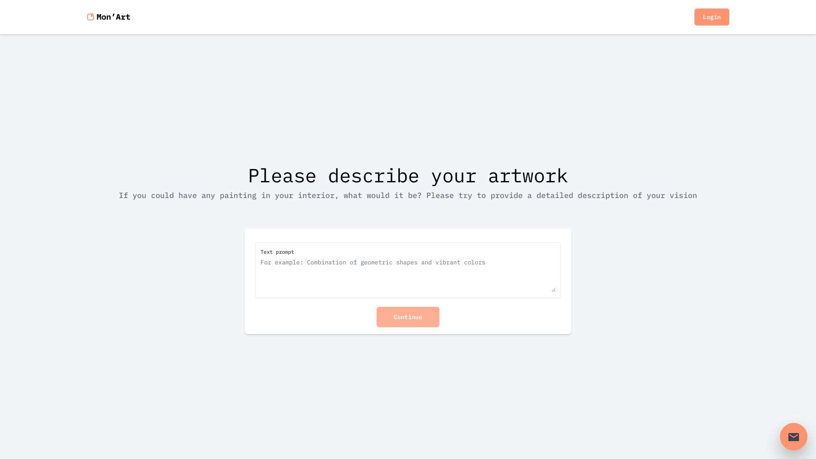Click the Login button
This screenshot has width=816, height=459.
pyautogui.click(x=711, y=17)
